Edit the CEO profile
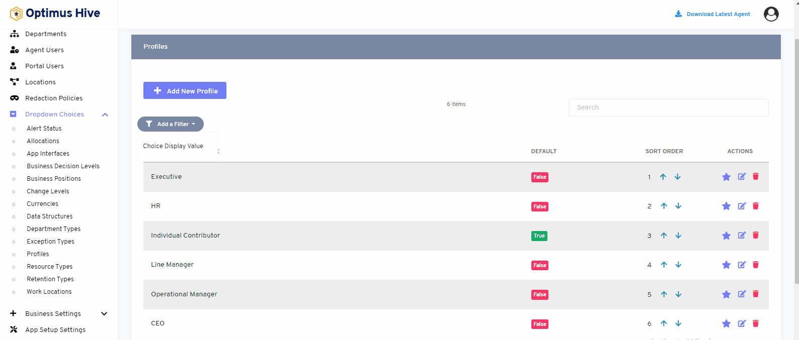 coord(742,323)
